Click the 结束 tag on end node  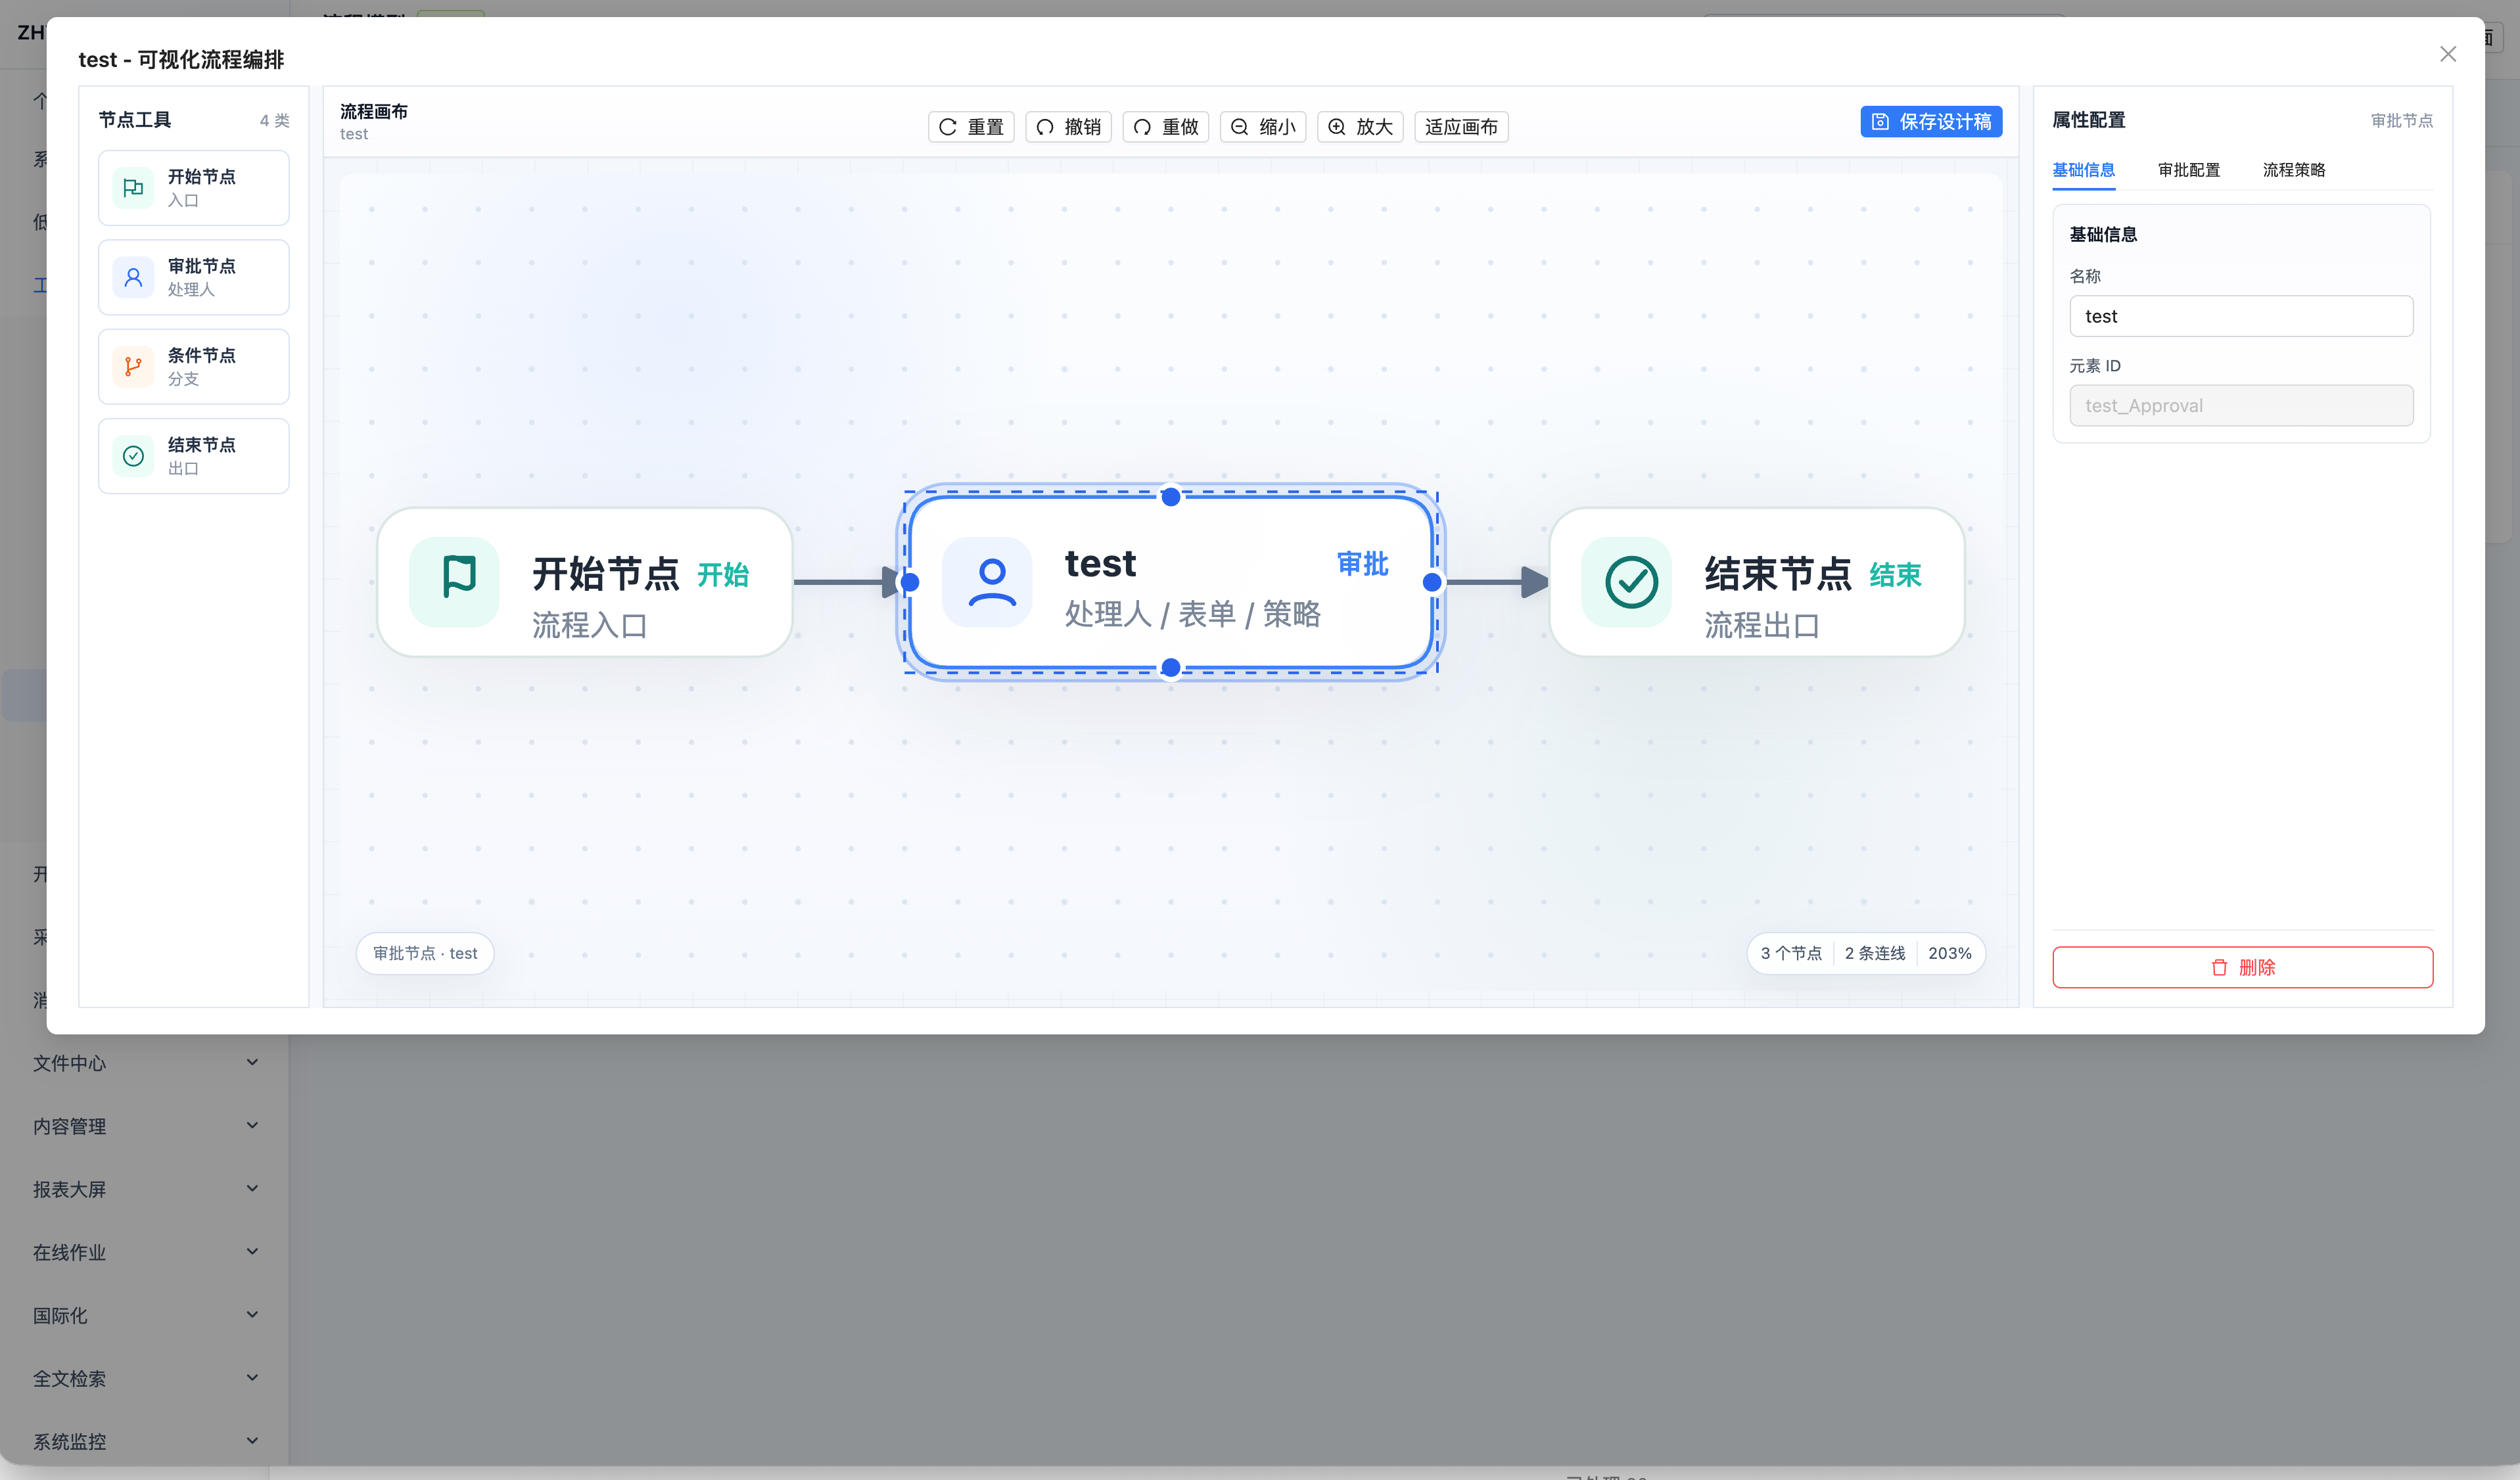[1895, 575]
